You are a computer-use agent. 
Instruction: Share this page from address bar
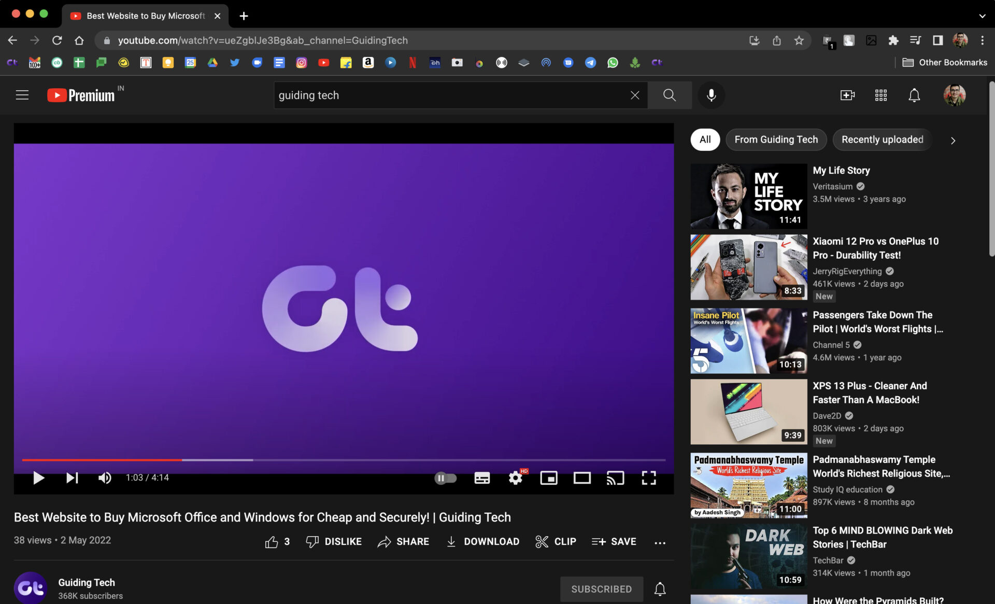coord(776,40)
